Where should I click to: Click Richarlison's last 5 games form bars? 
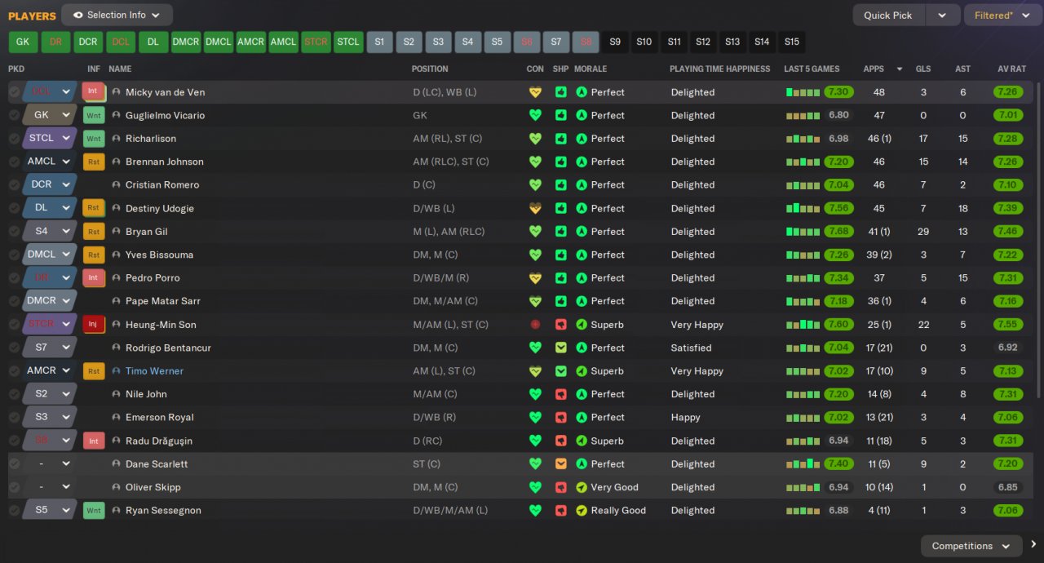point(803,139)
